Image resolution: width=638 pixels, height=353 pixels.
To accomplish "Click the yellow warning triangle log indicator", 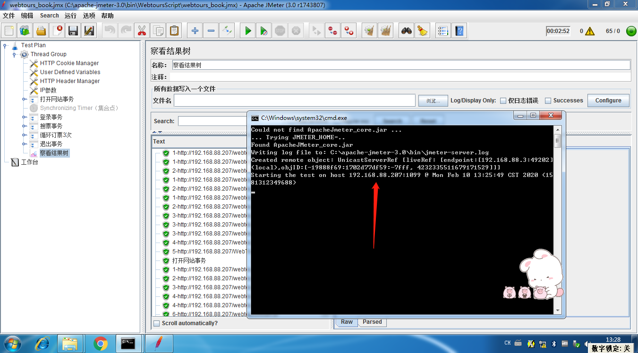I will (589, 32).
